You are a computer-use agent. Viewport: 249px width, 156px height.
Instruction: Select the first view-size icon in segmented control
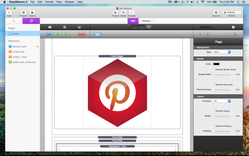(x=135, y=27)
